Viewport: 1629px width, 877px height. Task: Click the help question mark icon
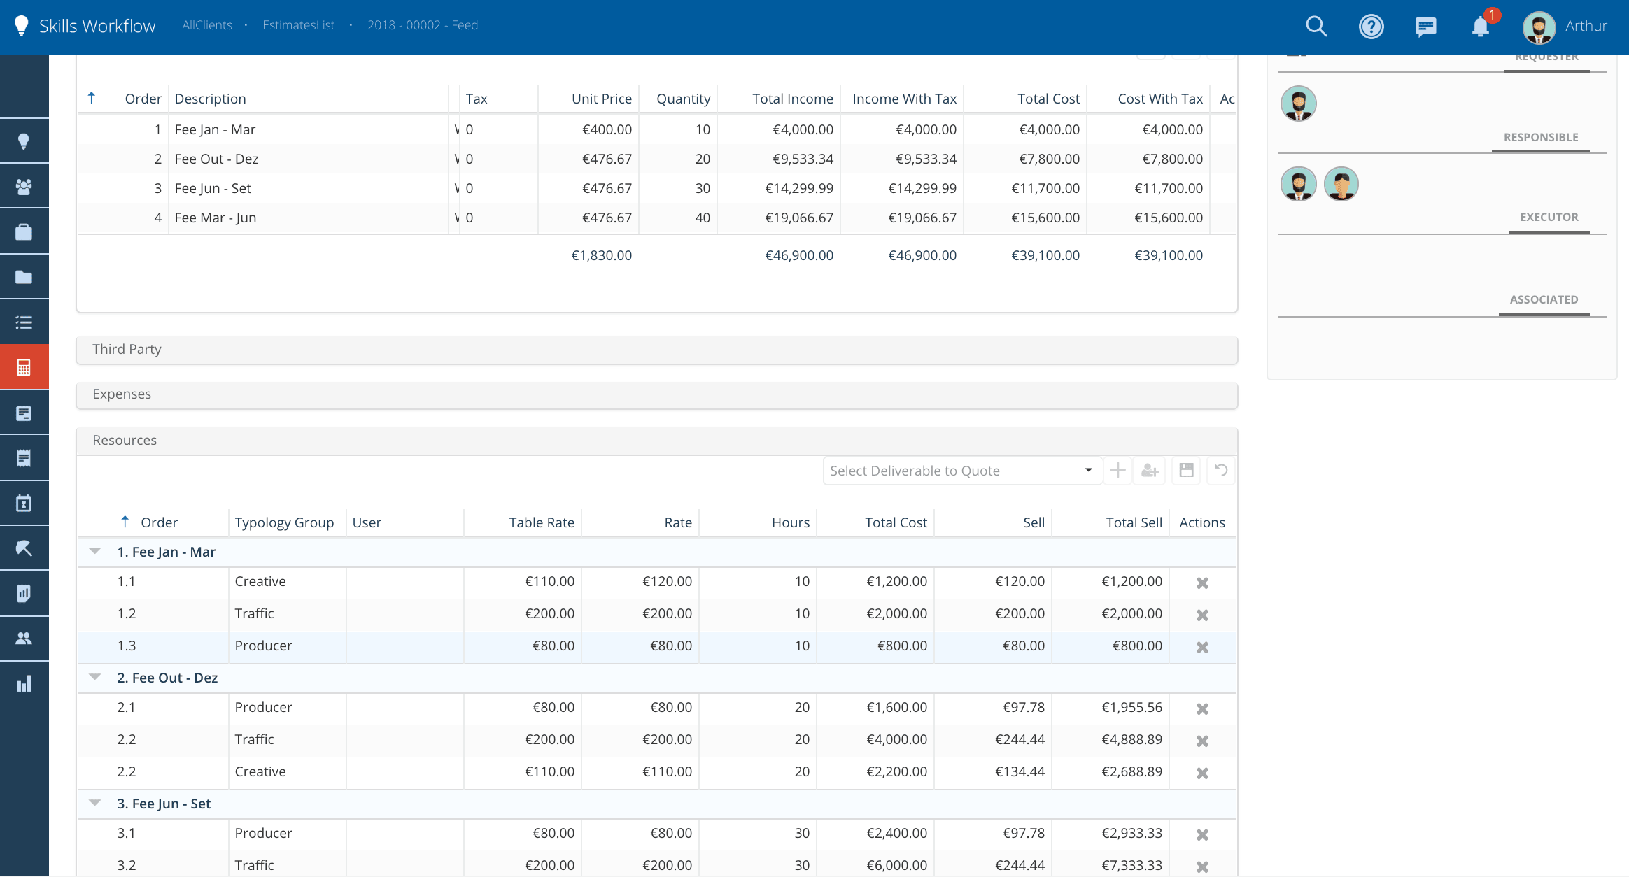(1371, 27)
